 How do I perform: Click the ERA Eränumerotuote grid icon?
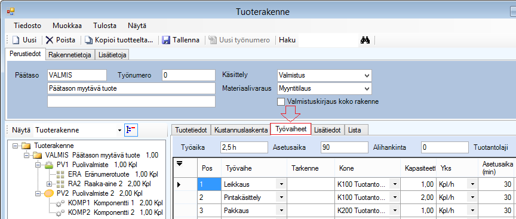[x=60, y=174]
